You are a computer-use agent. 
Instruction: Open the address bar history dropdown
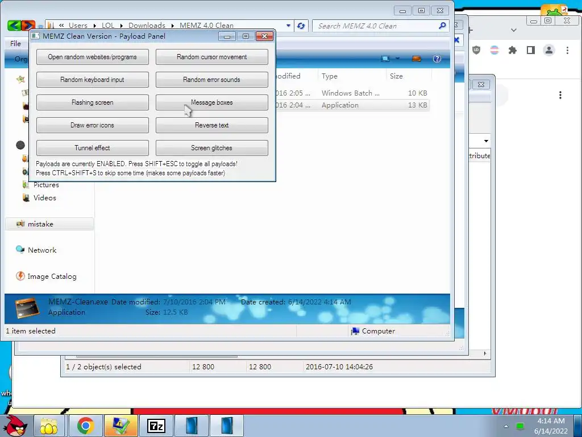pos(288,26)
